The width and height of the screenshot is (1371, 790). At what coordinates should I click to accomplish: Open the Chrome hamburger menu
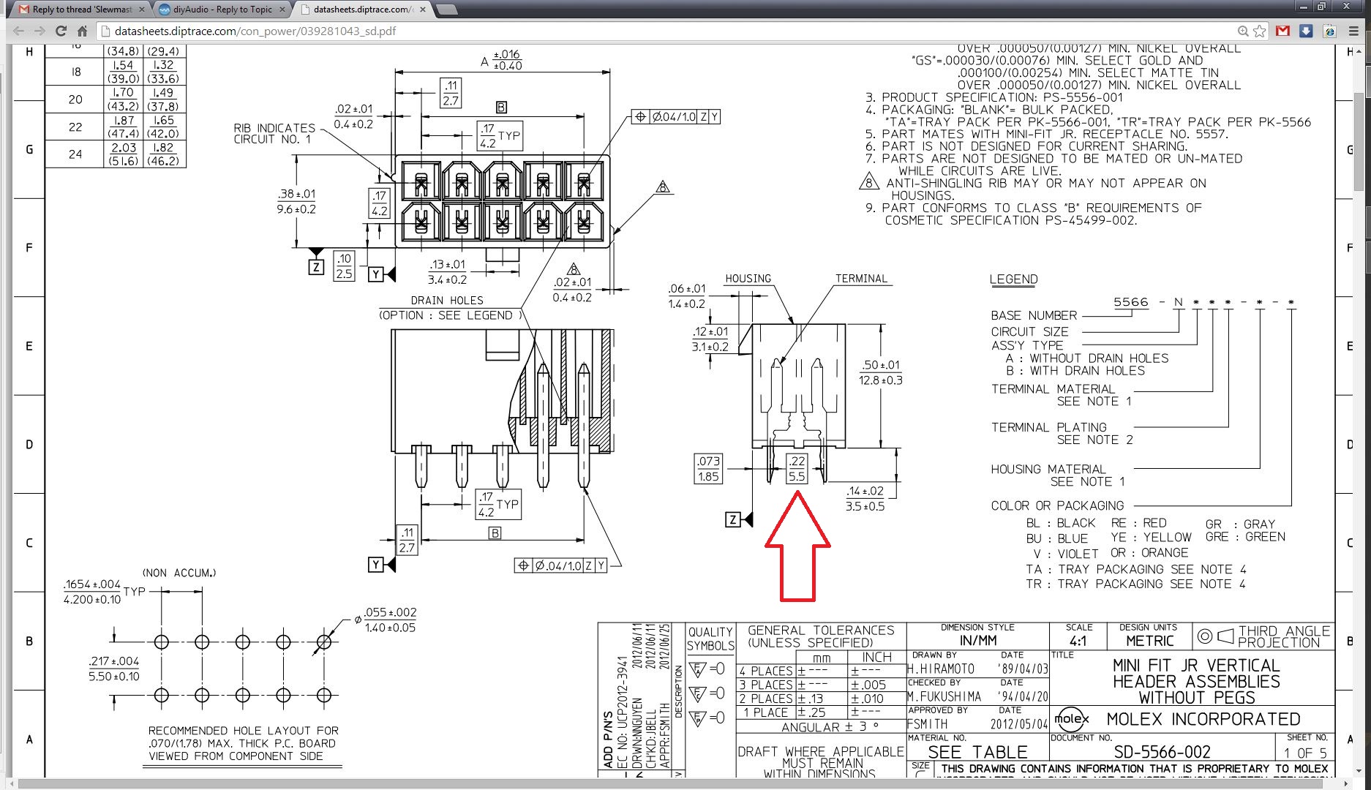(1353, 31)
